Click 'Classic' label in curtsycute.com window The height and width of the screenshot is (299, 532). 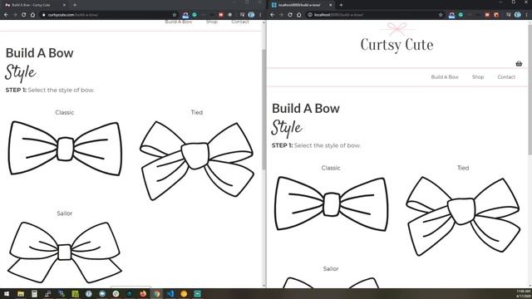pyautogui.click(x=65, y=113)
